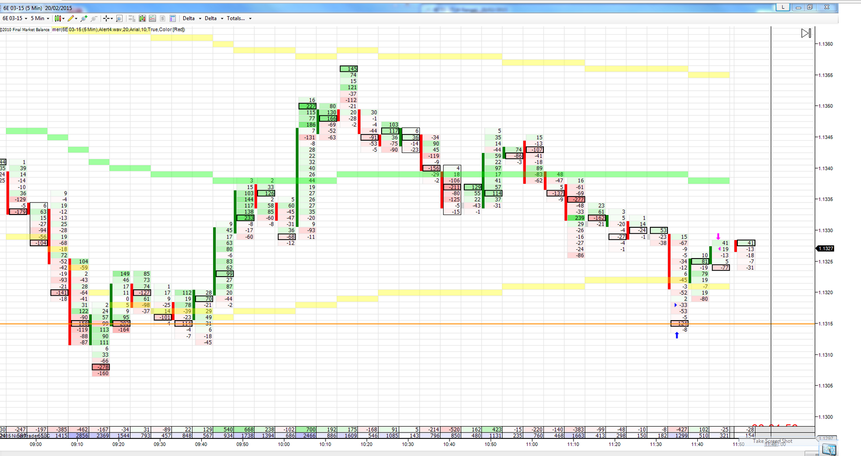Open the chart style candlestick icon

(58, 19)
